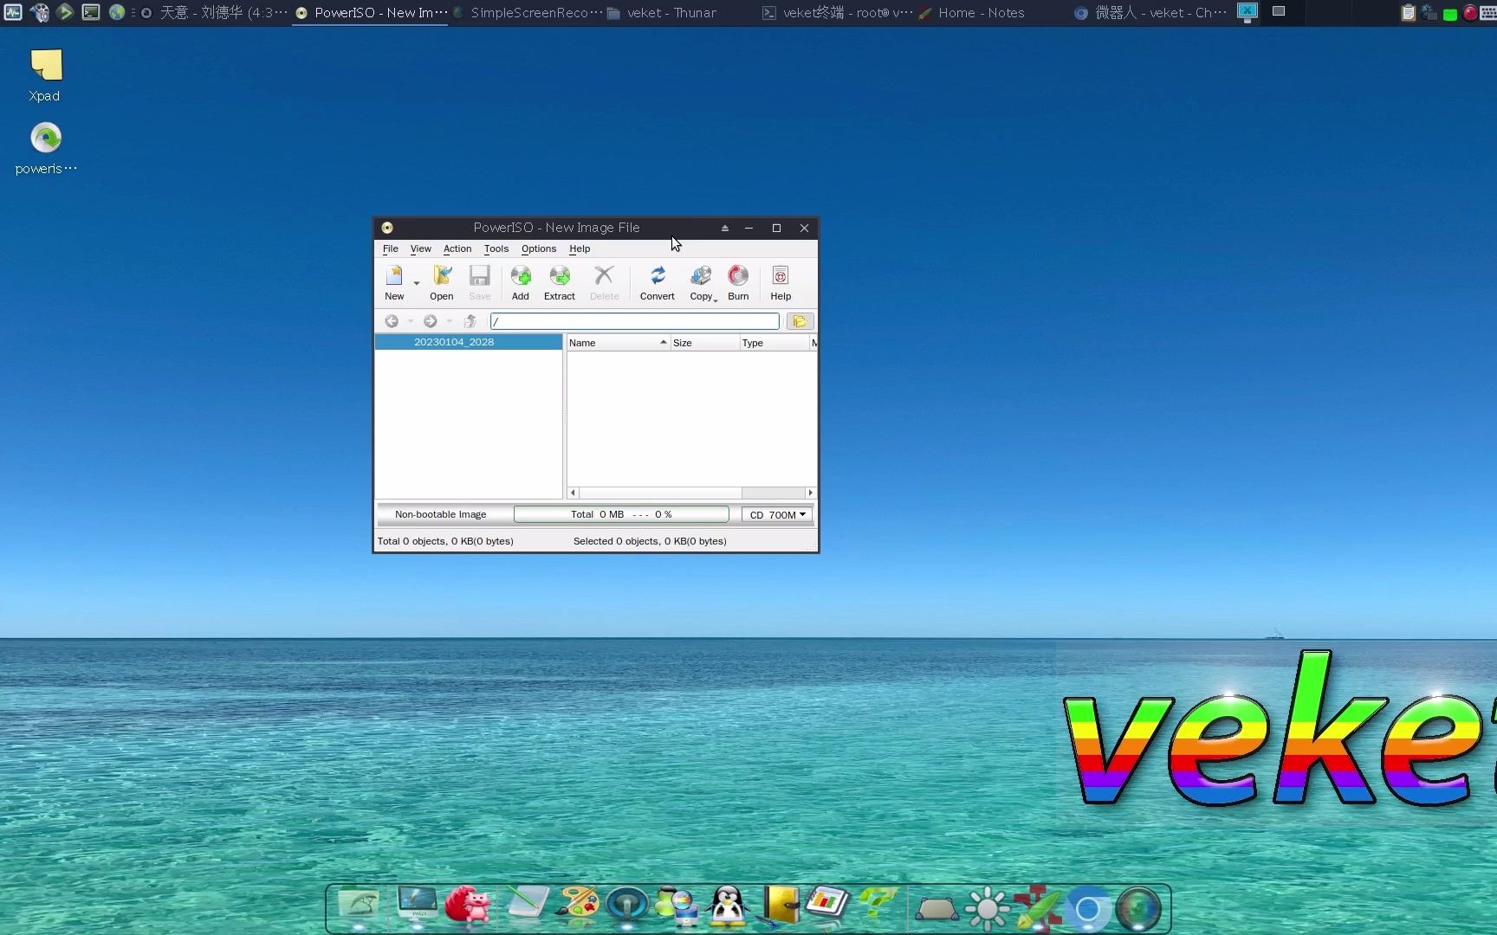Click the yellow notebook icon in dock
Screen dimensions: 1497x935
781,906
